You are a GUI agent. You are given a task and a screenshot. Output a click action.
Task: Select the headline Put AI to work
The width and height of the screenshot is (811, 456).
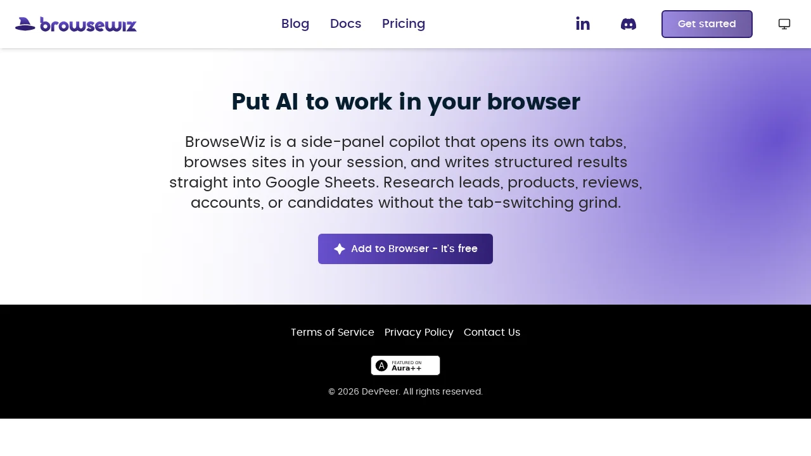[405, 101]
